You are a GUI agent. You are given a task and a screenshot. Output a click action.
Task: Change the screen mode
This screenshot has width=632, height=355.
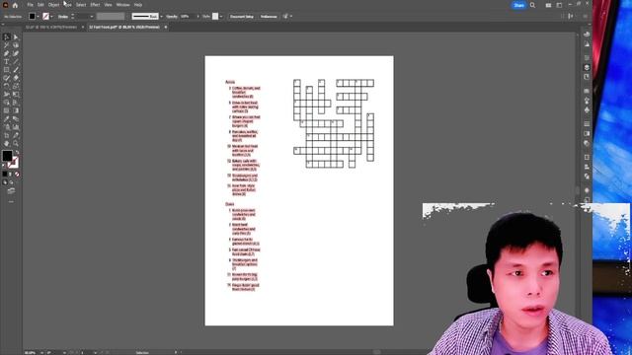(x=11, y=190)
